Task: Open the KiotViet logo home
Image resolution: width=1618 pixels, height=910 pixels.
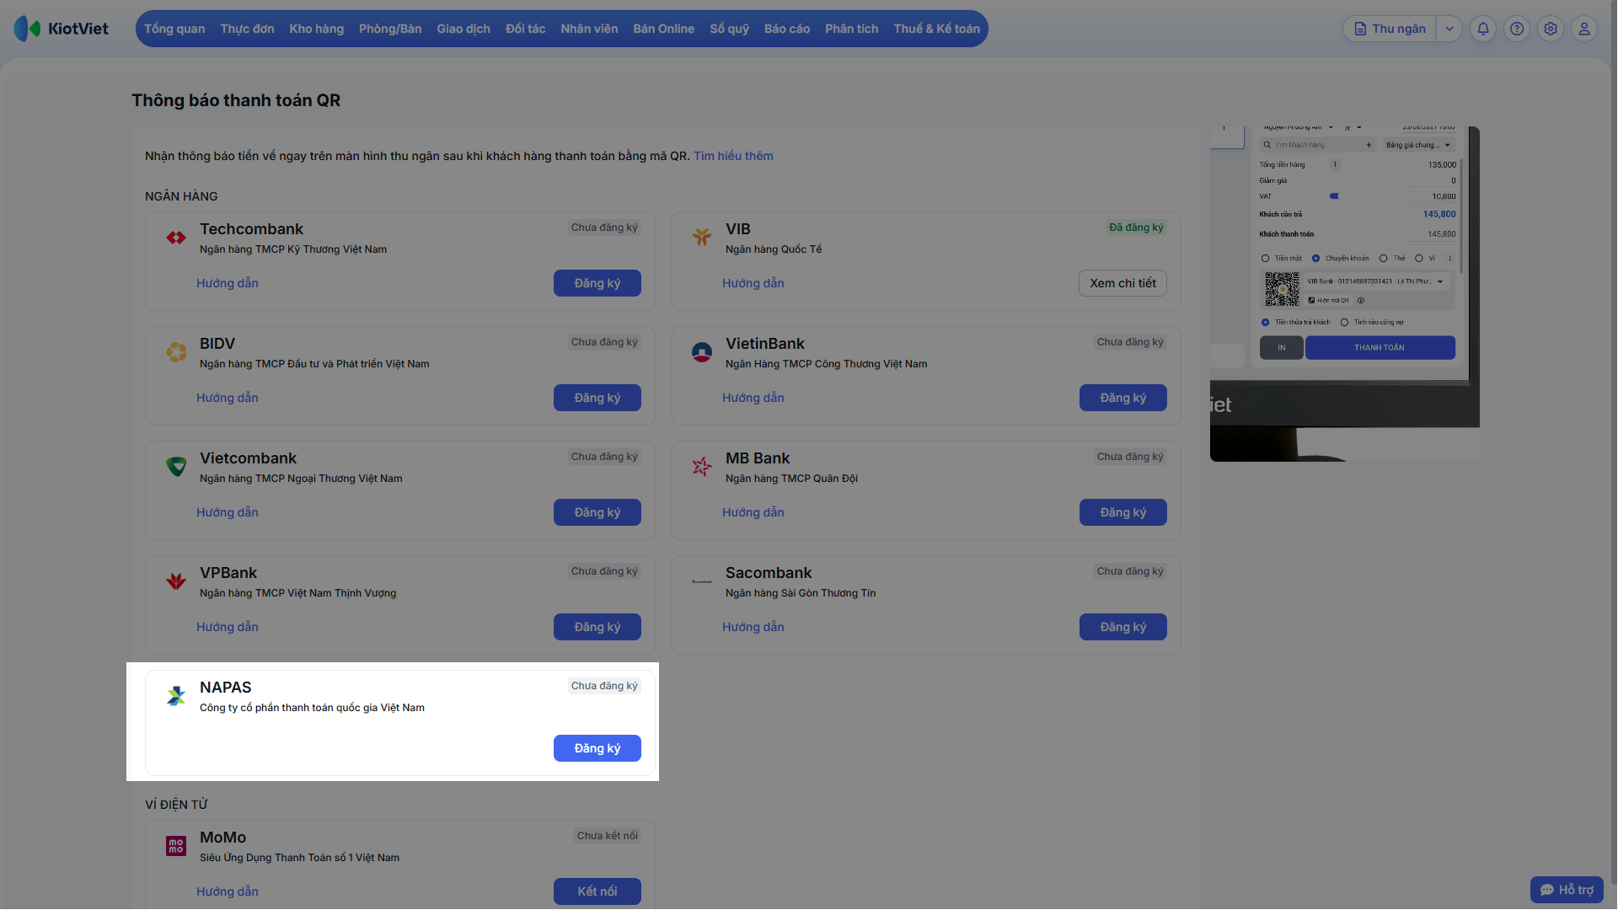Action: (62, 29)
